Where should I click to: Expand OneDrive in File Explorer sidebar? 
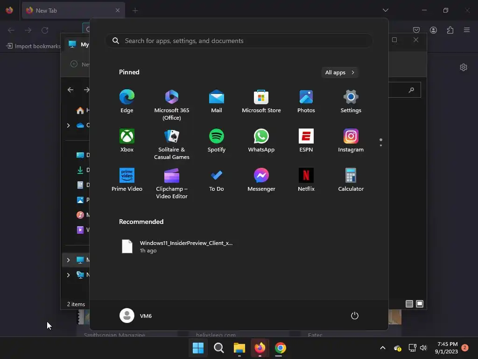coord(68,125)
